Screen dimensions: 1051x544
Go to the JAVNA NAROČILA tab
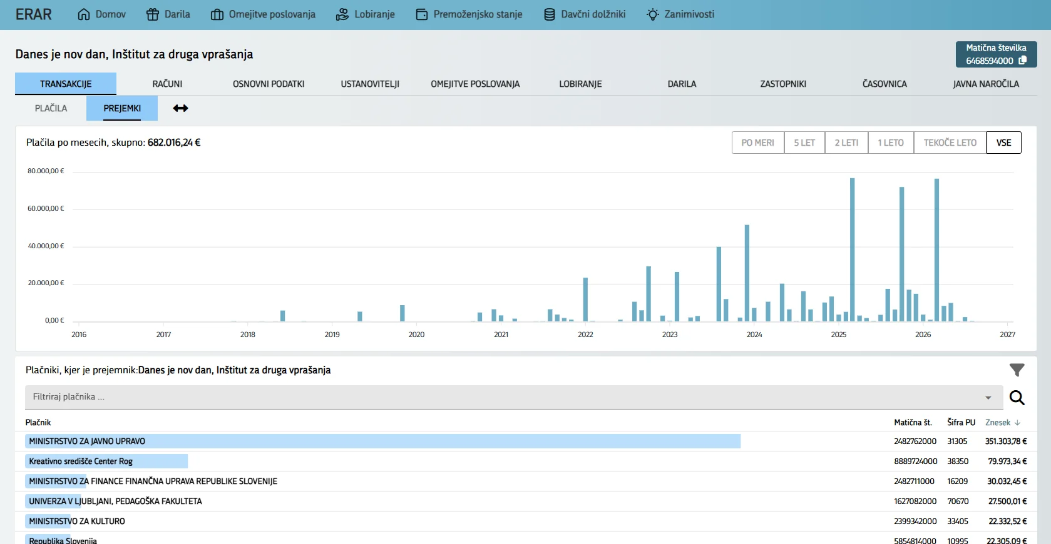(986, 84)
